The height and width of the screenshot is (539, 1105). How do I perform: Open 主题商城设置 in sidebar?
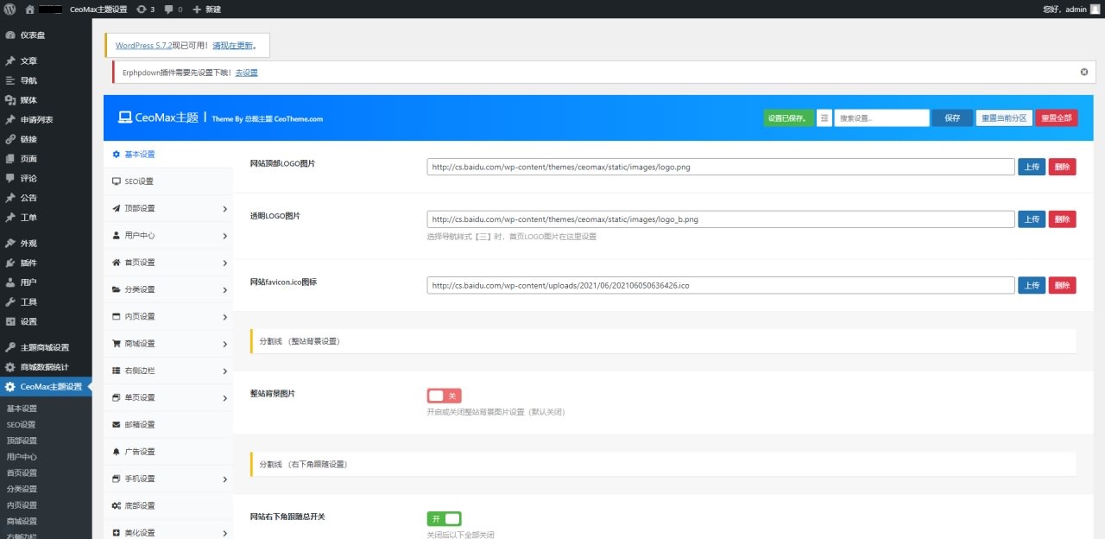pos(46,347)
